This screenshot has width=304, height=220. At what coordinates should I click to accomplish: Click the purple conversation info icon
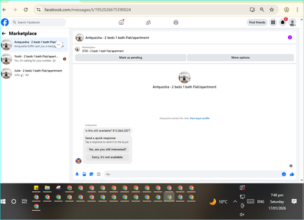[x=290, y=38]
